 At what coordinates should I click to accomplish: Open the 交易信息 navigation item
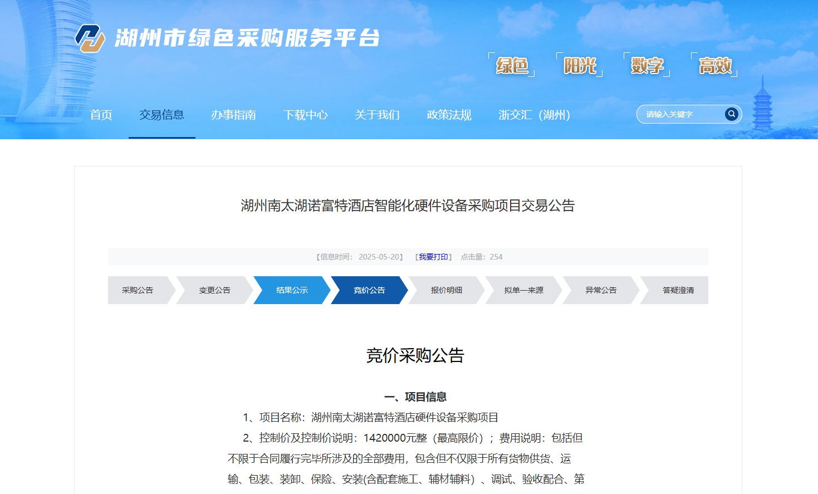point(162,115)
